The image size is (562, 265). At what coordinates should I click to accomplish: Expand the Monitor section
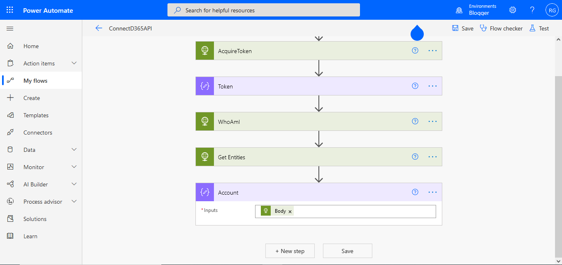pos(74,167)
